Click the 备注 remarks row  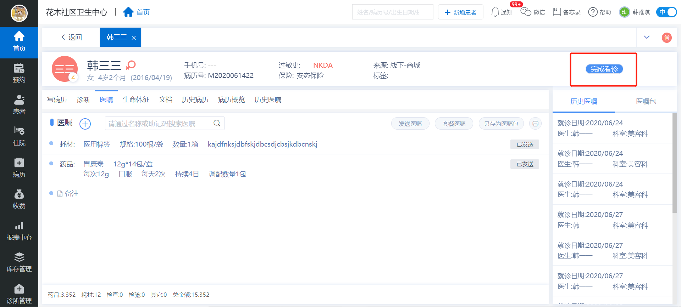(295, 194)
